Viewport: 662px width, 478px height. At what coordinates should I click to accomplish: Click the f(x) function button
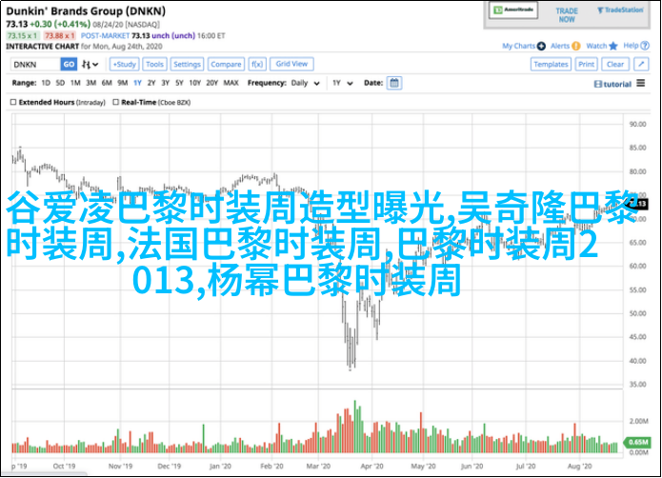pos(256,65)
